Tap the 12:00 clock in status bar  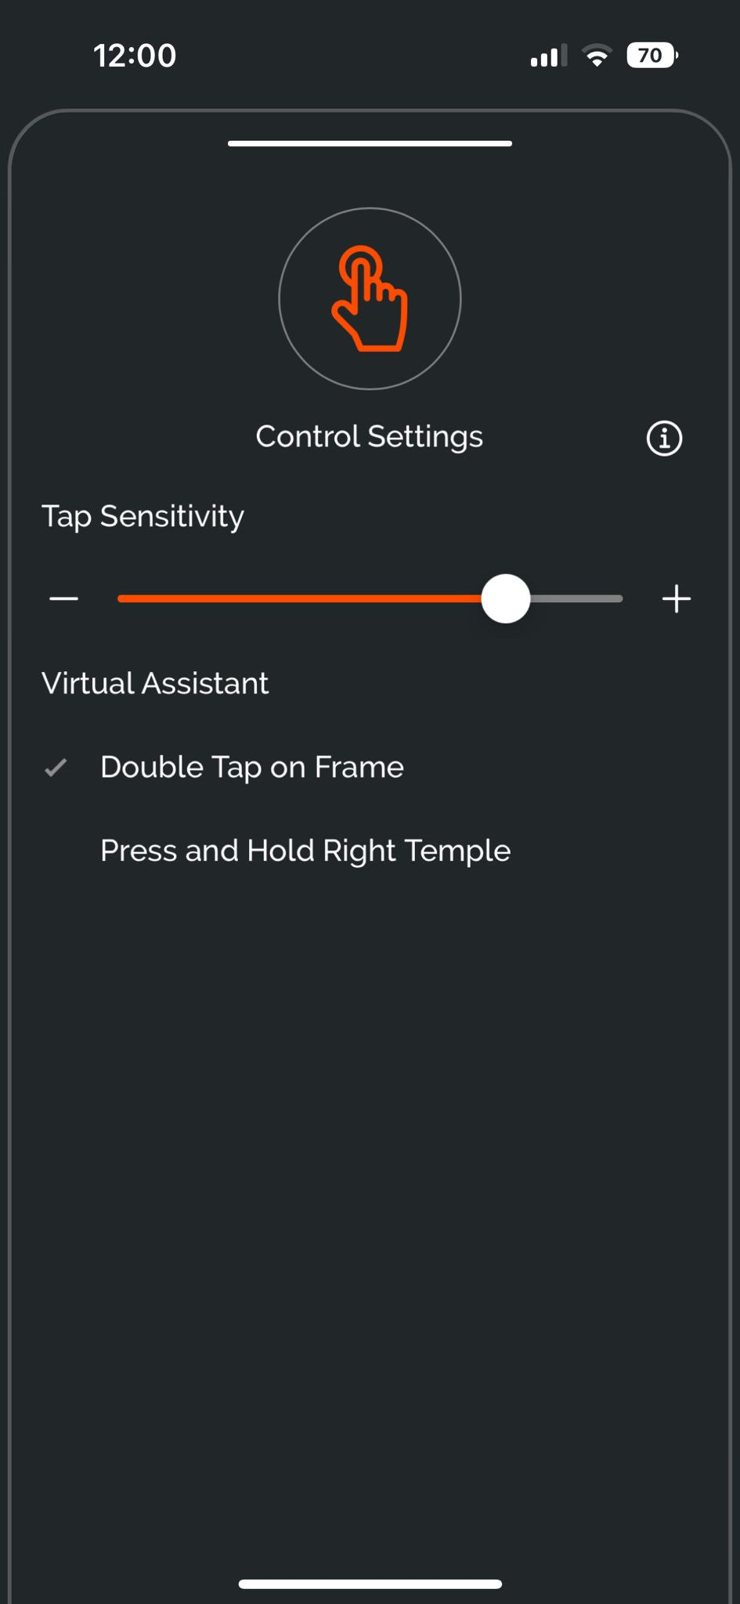pyautogui.click(x=135, y=56)
